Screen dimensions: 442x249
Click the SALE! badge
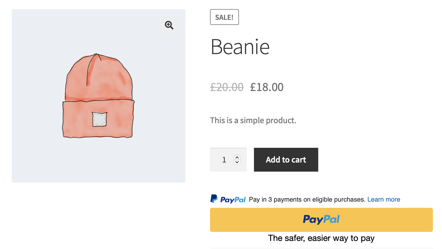pos(224,17)
